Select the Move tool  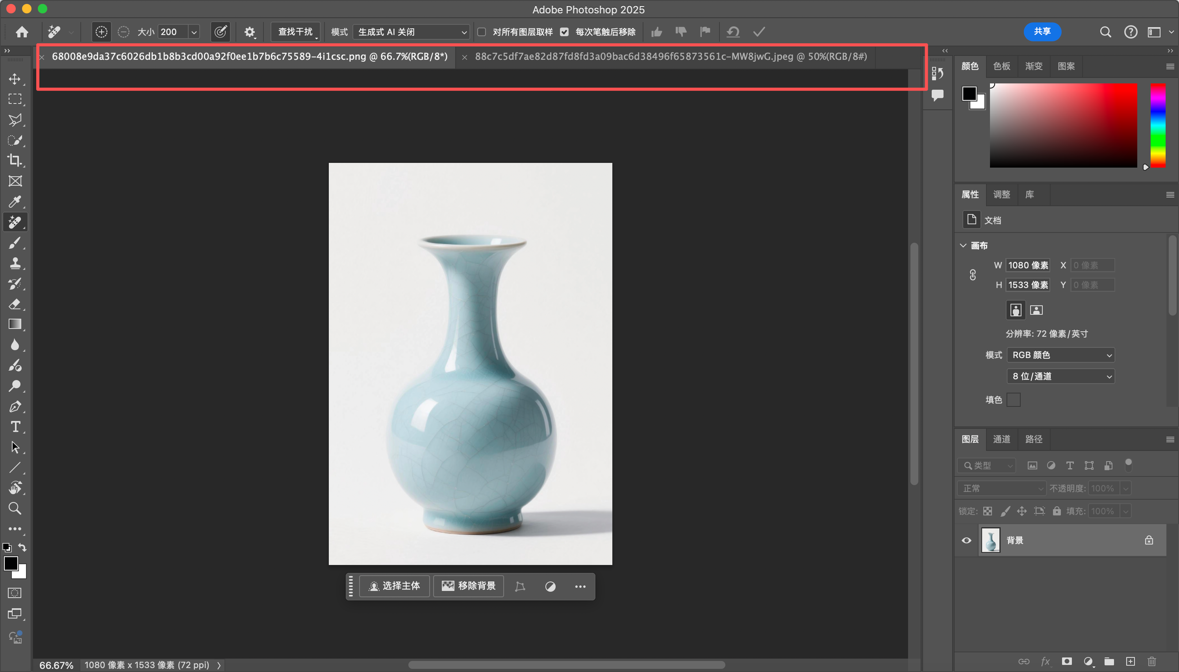(15, 79)
